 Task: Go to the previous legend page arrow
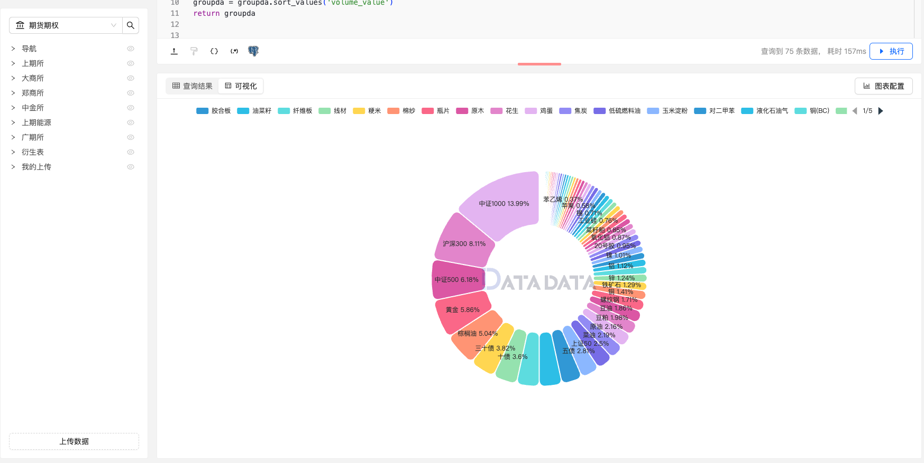855,111
